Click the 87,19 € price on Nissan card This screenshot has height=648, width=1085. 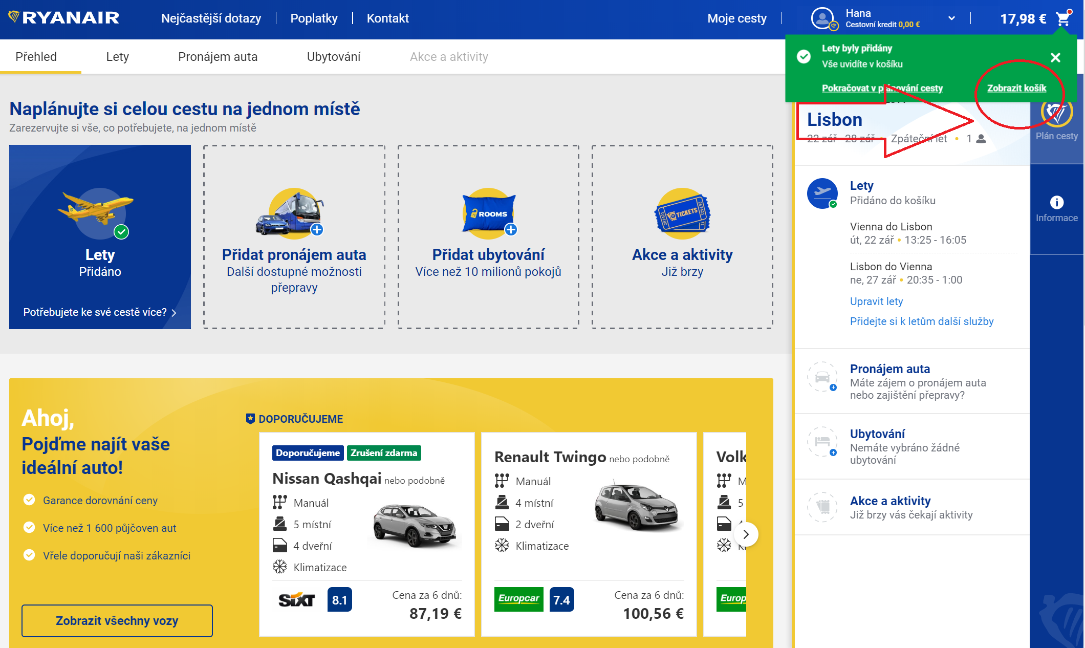coord(436,614)
